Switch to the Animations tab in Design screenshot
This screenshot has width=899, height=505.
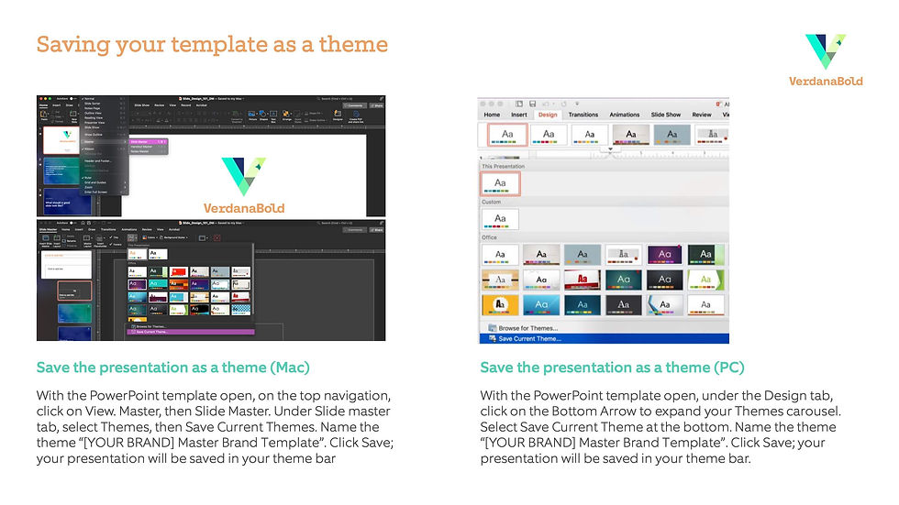pyautogui.click(x=625, y=115)
